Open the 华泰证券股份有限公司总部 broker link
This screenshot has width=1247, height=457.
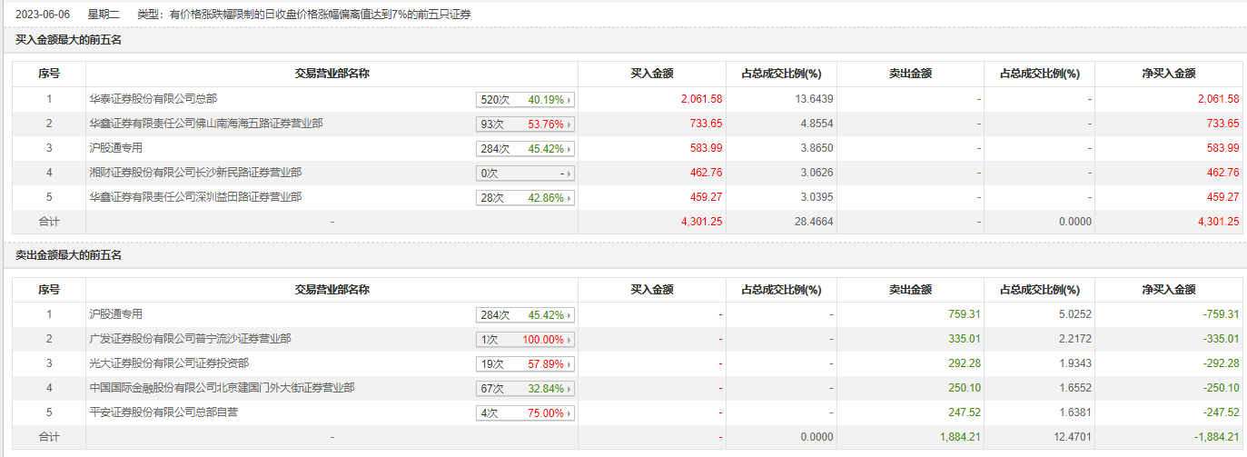pos(153,98)
